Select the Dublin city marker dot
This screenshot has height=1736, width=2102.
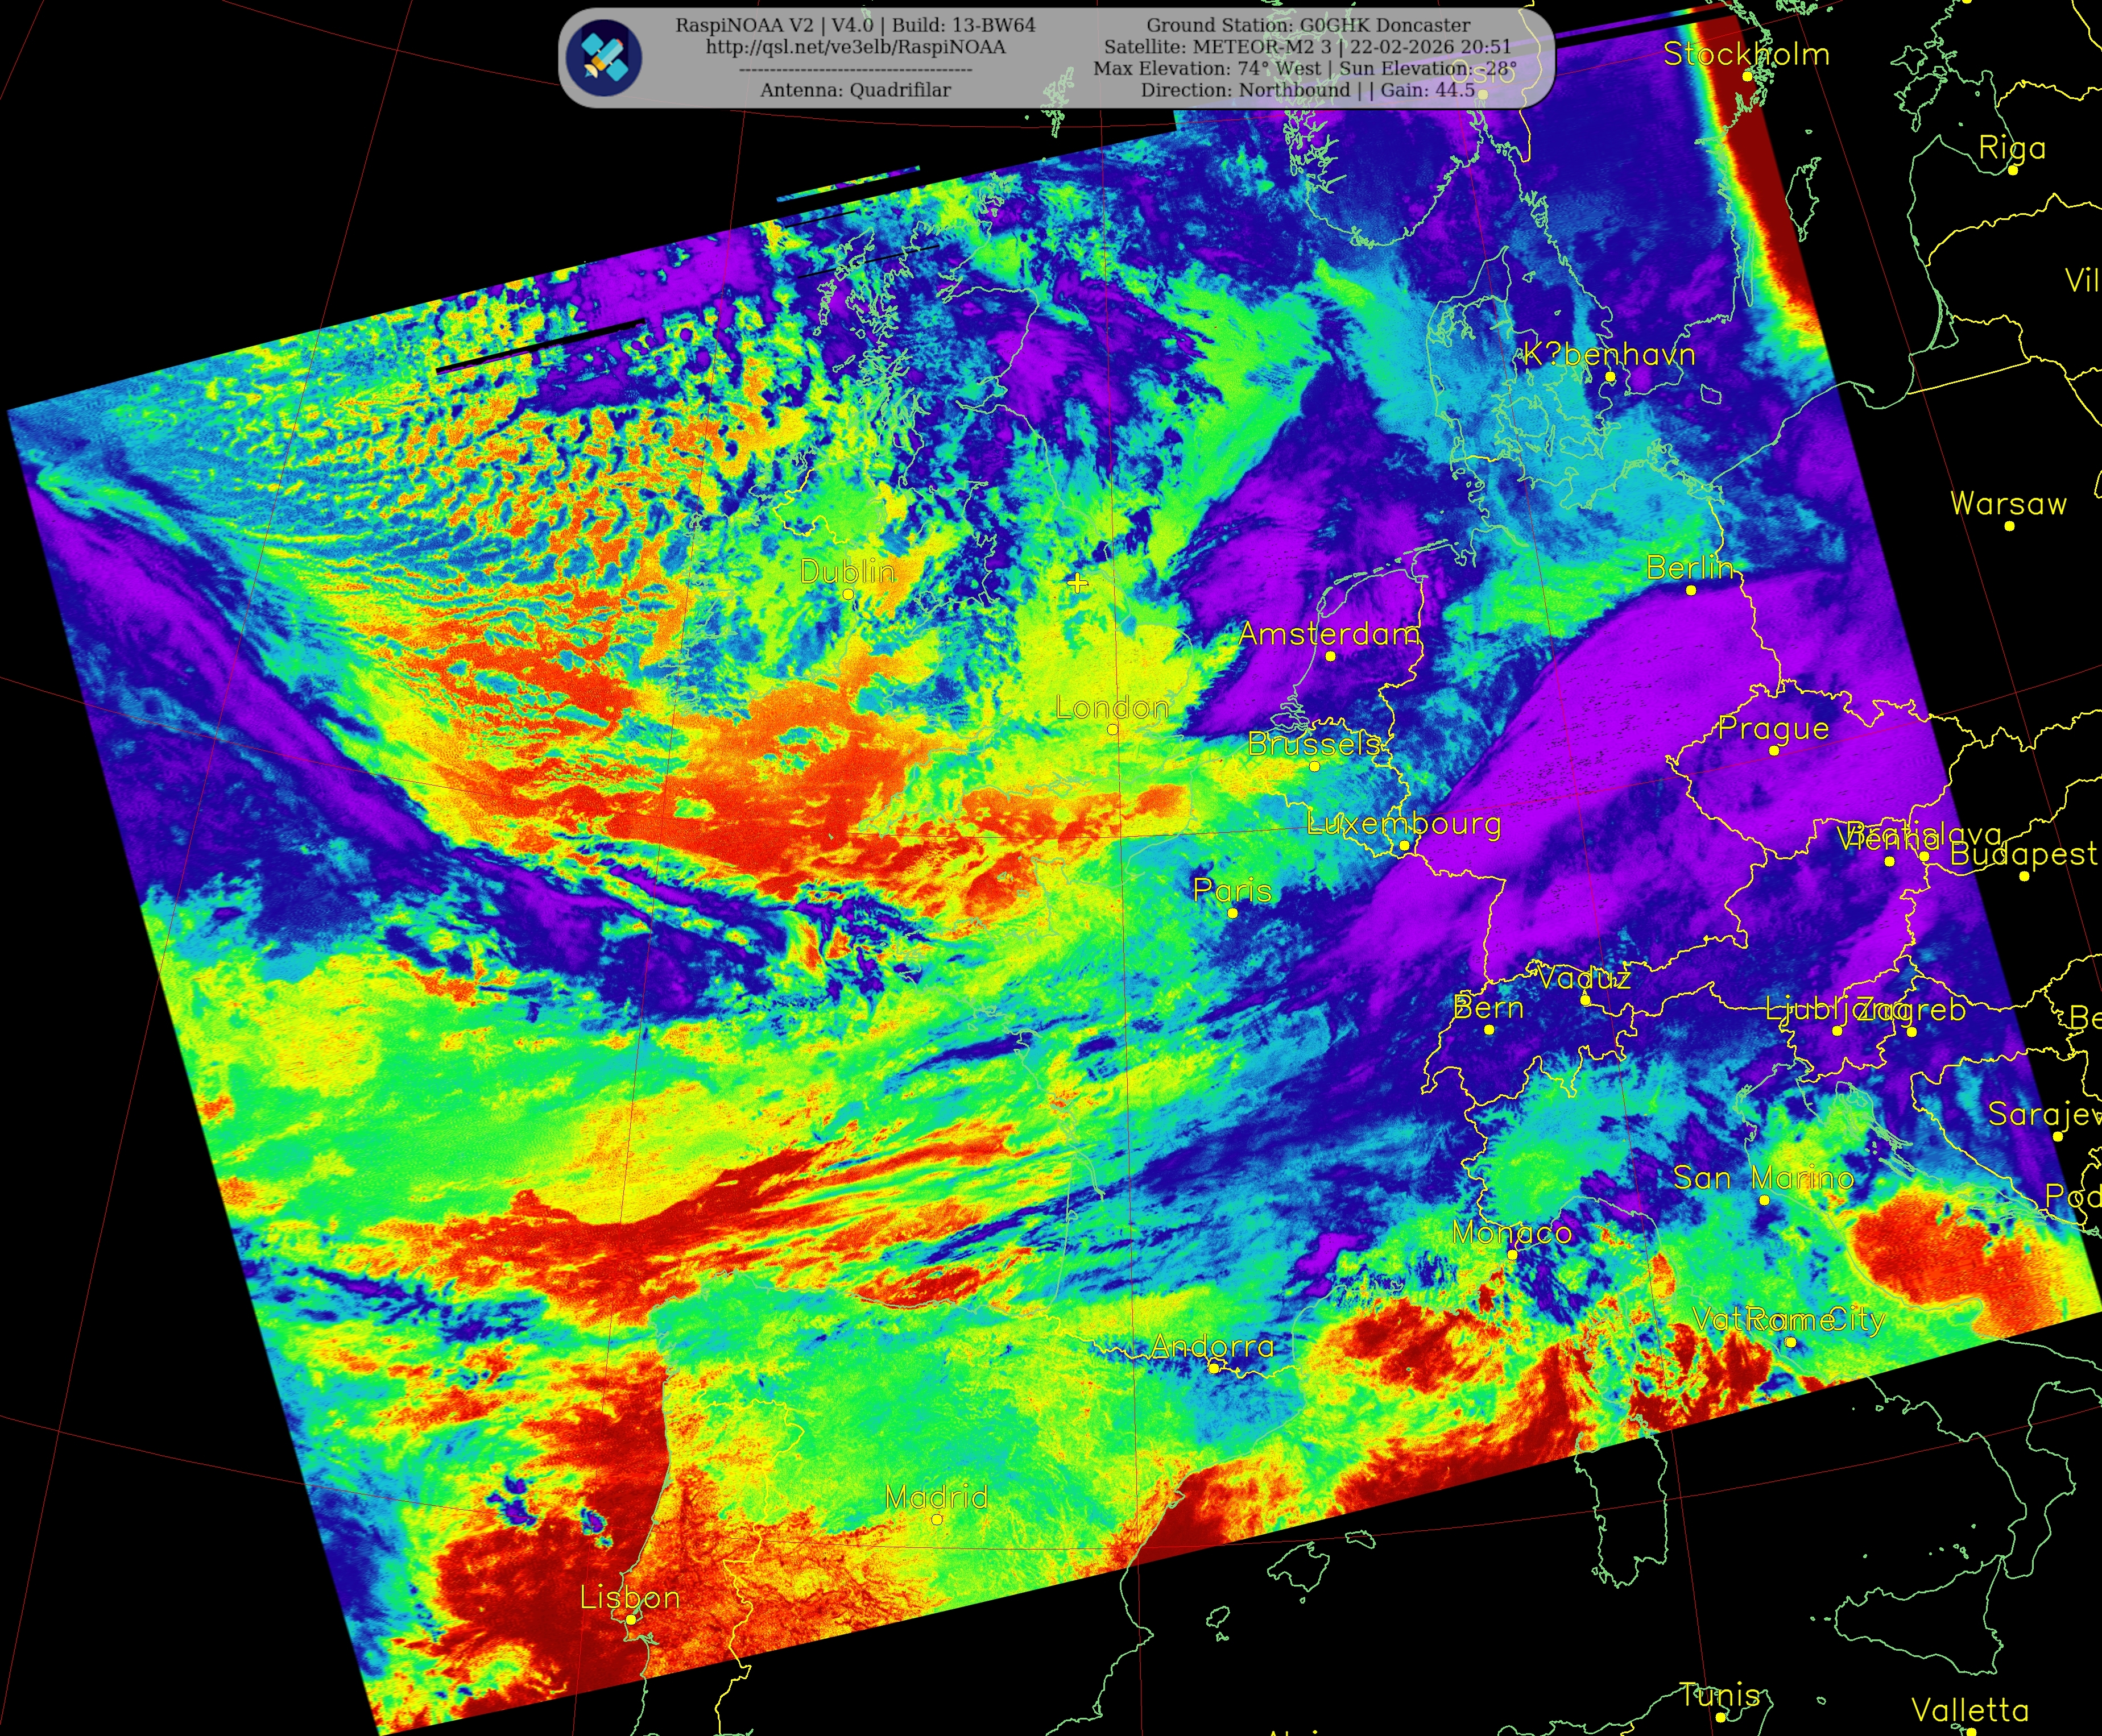(x=847, y=594)
